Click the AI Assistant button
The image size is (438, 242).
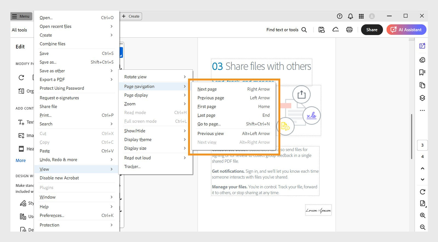(406, 30)
